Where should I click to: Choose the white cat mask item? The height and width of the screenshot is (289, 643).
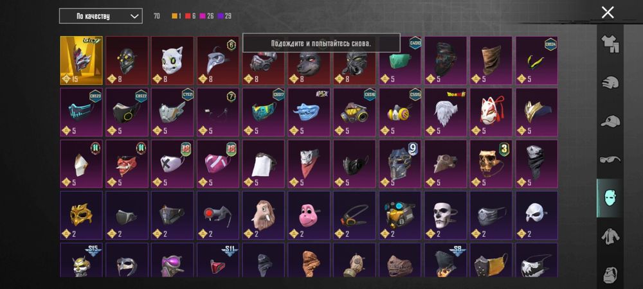coord(172,60)
